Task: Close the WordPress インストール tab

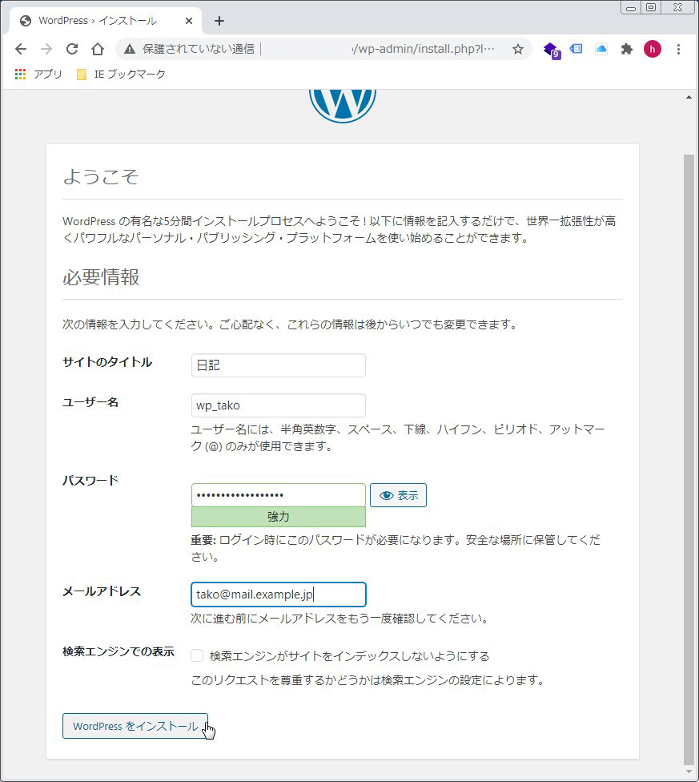Action: (189, 21)
